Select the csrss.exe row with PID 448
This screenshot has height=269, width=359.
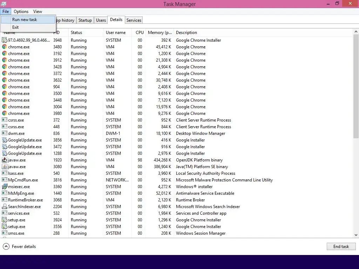point(177,126)
